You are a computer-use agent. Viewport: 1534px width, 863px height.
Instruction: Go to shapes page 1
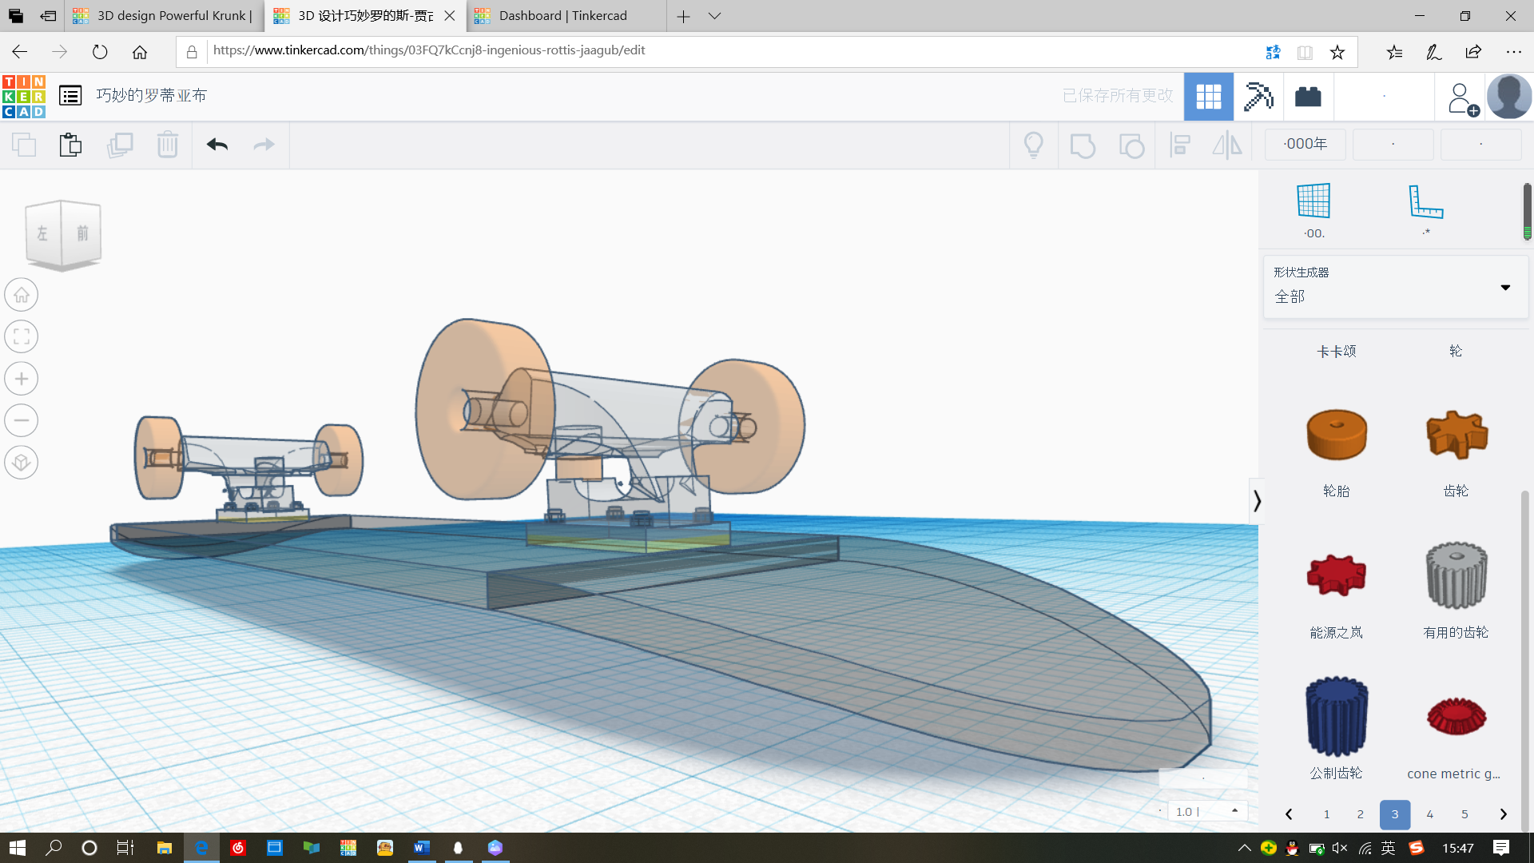click(1326, 814)
